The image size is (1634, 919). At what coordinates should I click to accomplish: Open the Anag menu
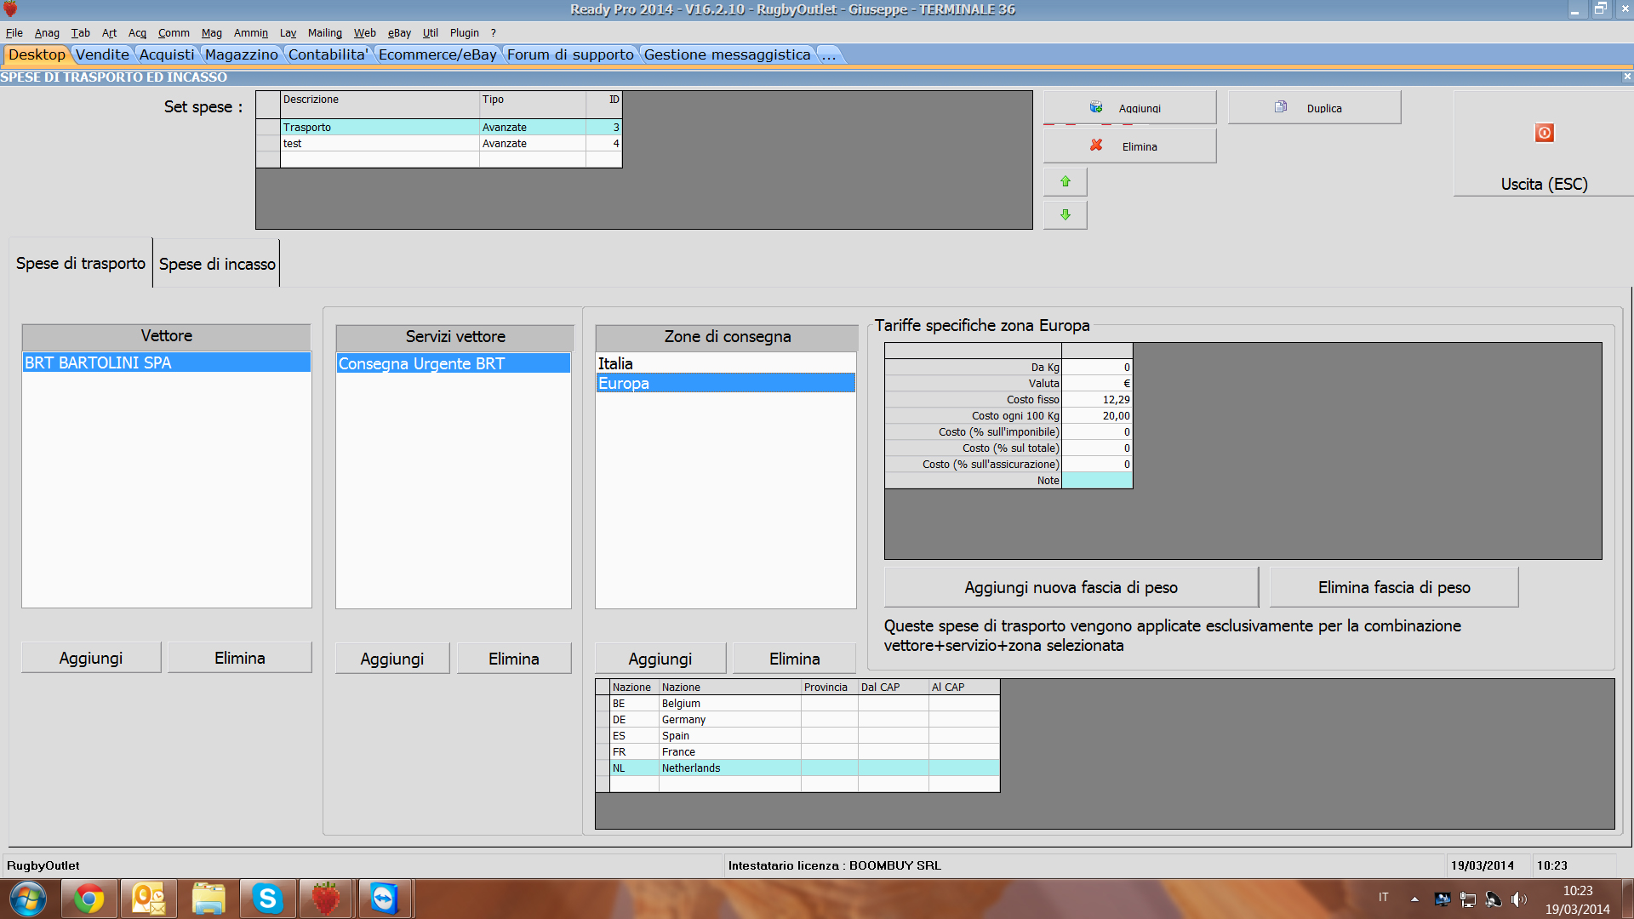[x=47, y=33]
